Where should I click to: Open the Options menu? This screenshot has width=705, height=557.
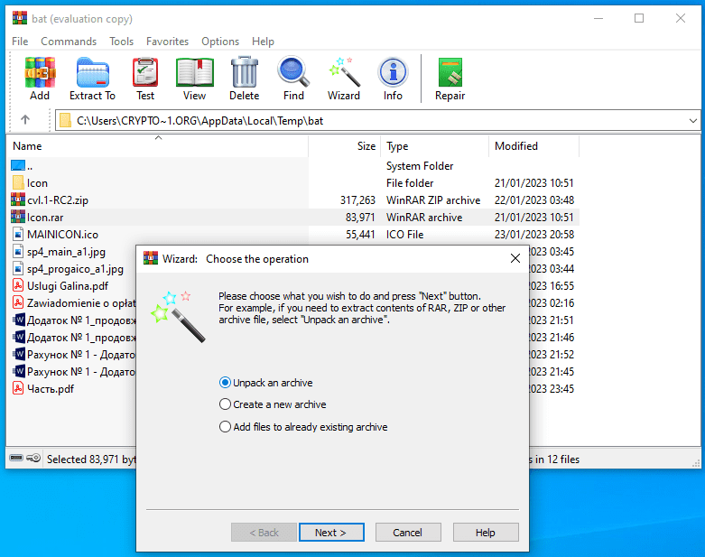point(220,42)
